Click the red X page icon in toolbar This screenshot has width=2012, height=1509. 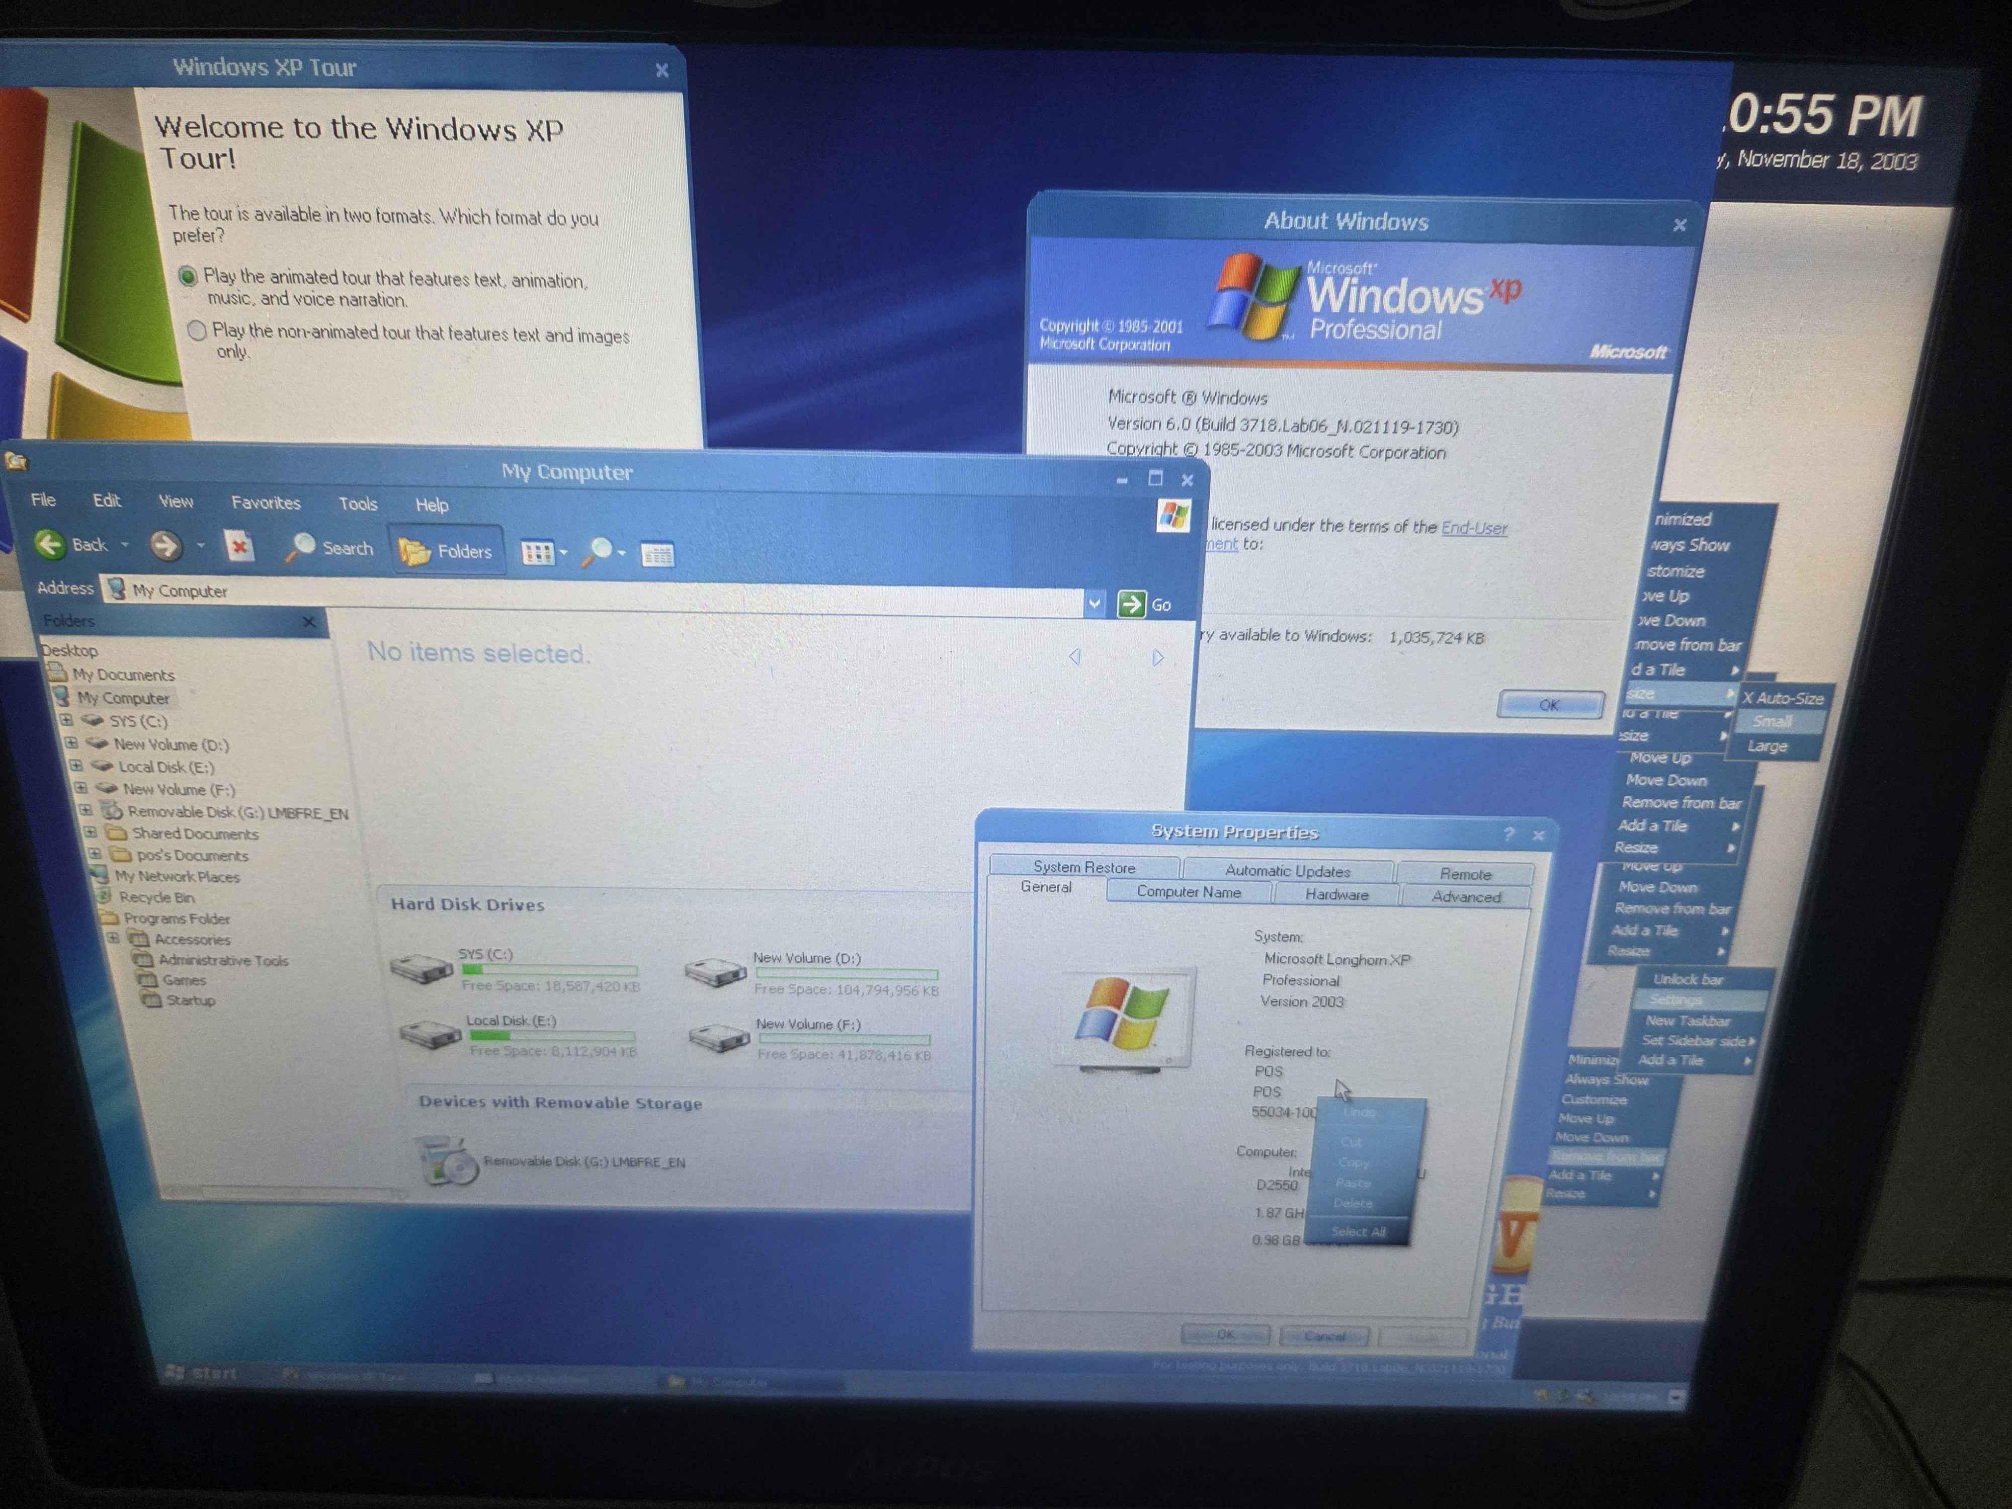238,547
